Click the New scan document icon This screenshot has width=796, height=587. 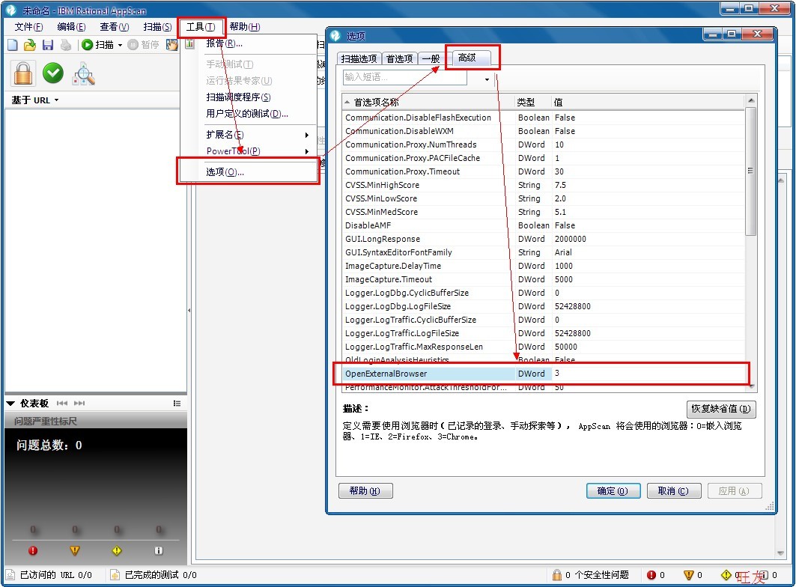click(12, 45)
